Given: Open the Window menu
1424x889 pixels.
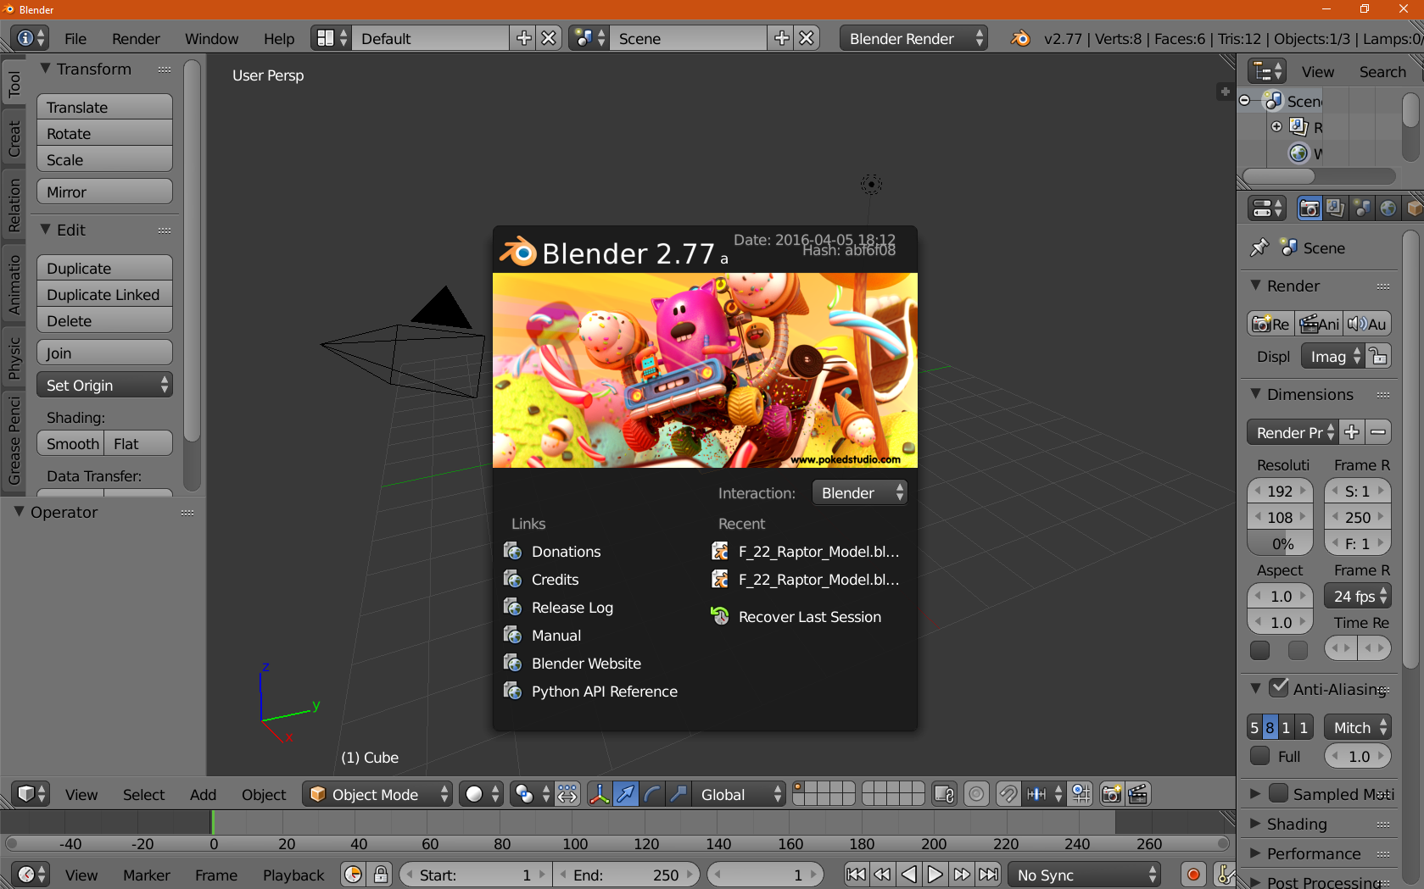Looking at the screenshot, I should (211, 38).
